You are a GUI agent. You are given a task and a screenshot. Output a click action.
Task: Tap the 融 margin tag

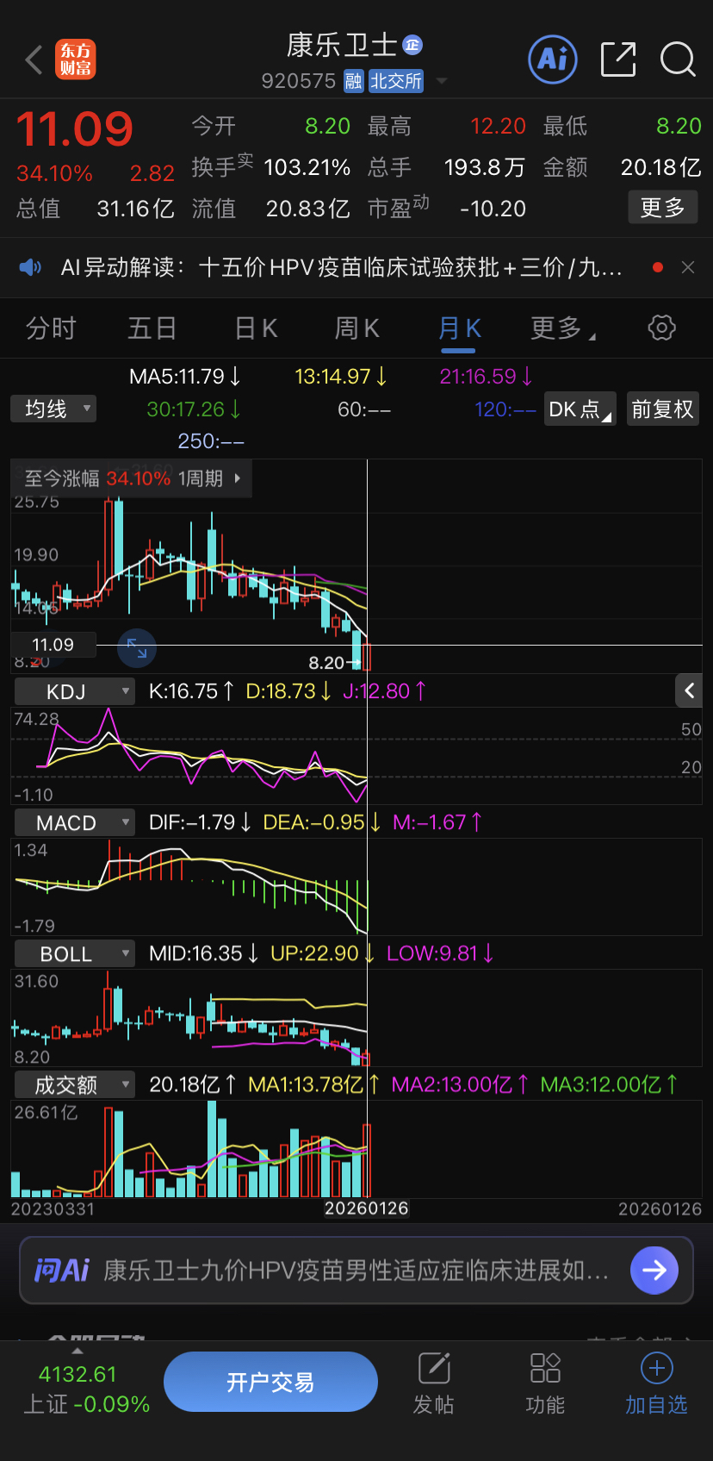353,81
